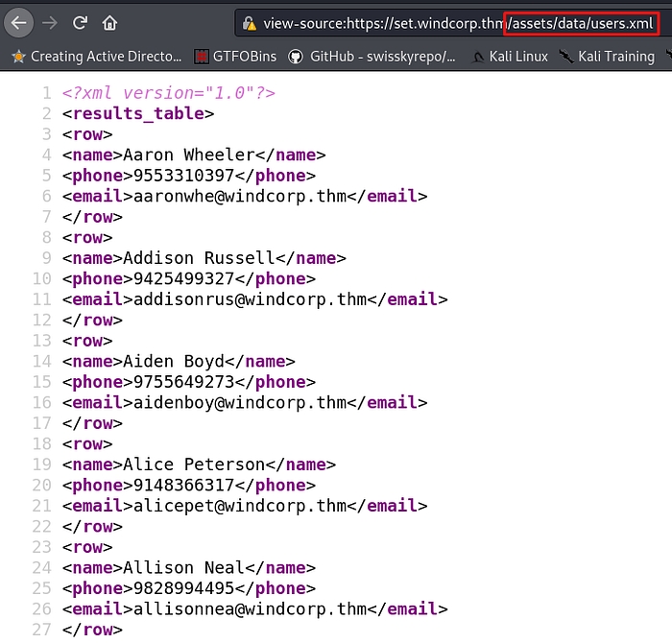Open the Kali Training bookmark

(x=615, y=57)
